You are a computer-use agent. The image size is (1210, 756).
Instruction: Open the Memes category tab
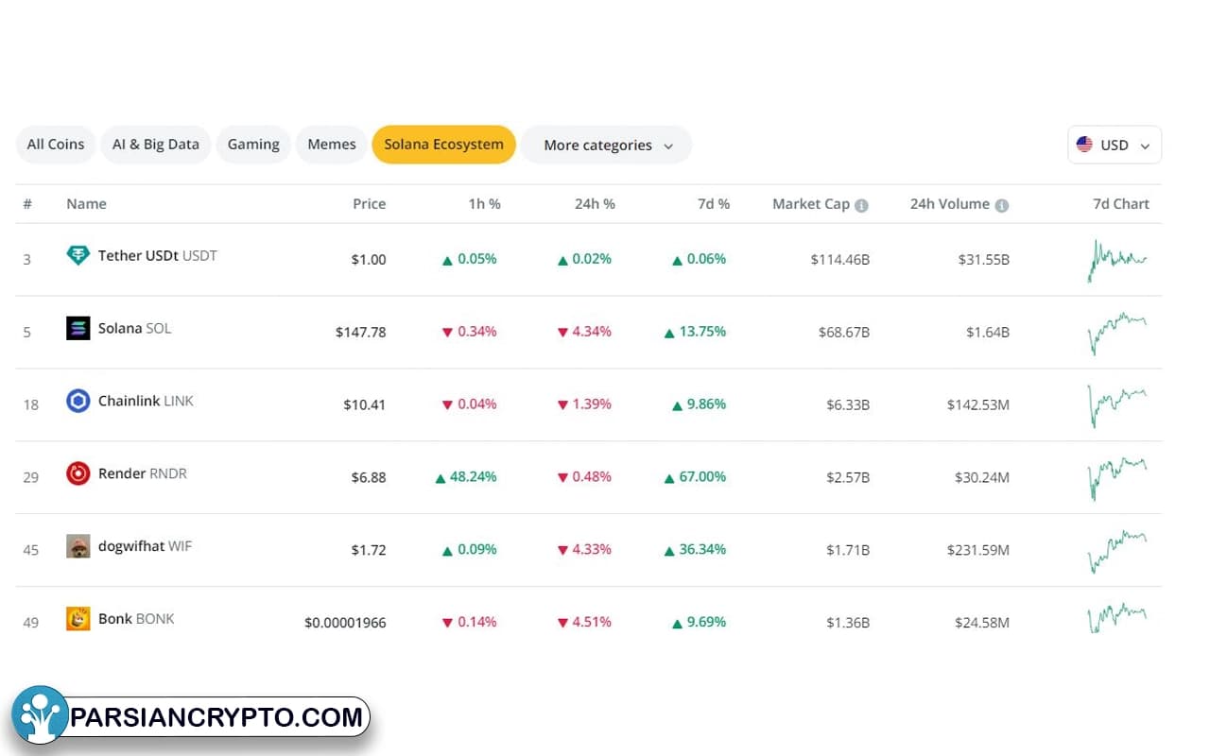332,145
